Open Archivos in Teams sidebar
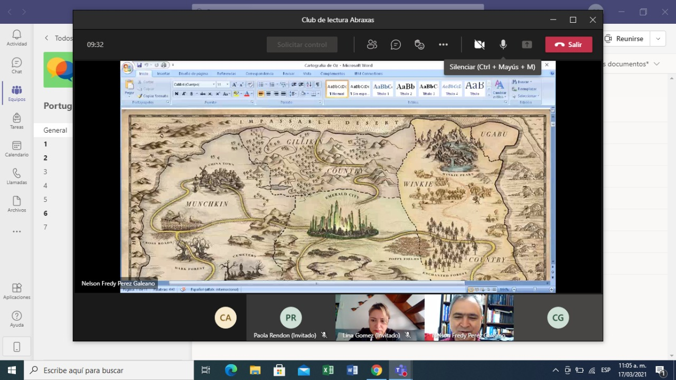The height and width of the screenshot is (380, 676). [x=17, y=204]
